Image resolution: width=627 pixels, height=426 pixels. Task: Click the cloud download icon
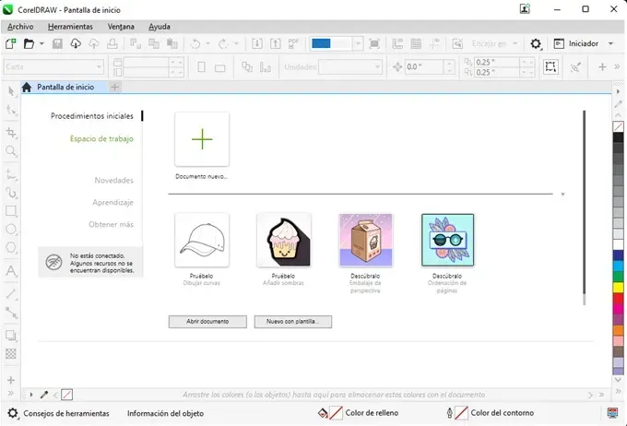[76, 43]
